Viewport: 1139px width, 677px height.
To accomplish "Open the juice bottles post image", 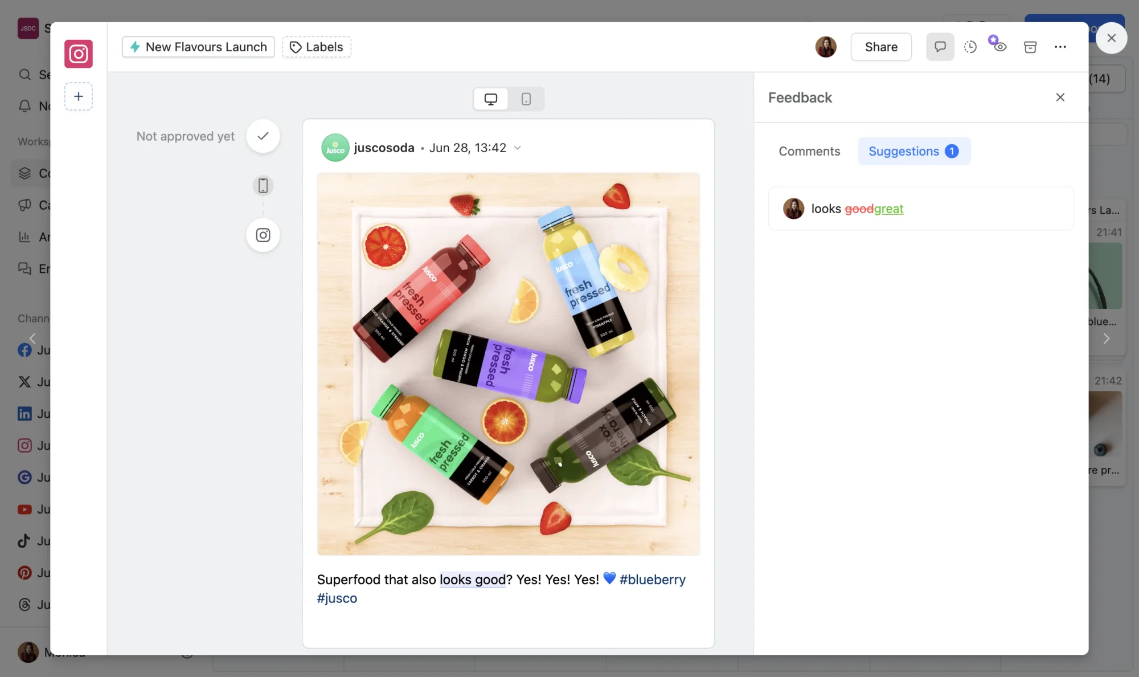I will point(509,364).
